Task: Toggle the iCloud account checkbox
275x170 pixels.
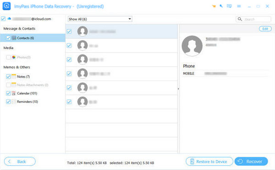Action: [x=3, y=19]
